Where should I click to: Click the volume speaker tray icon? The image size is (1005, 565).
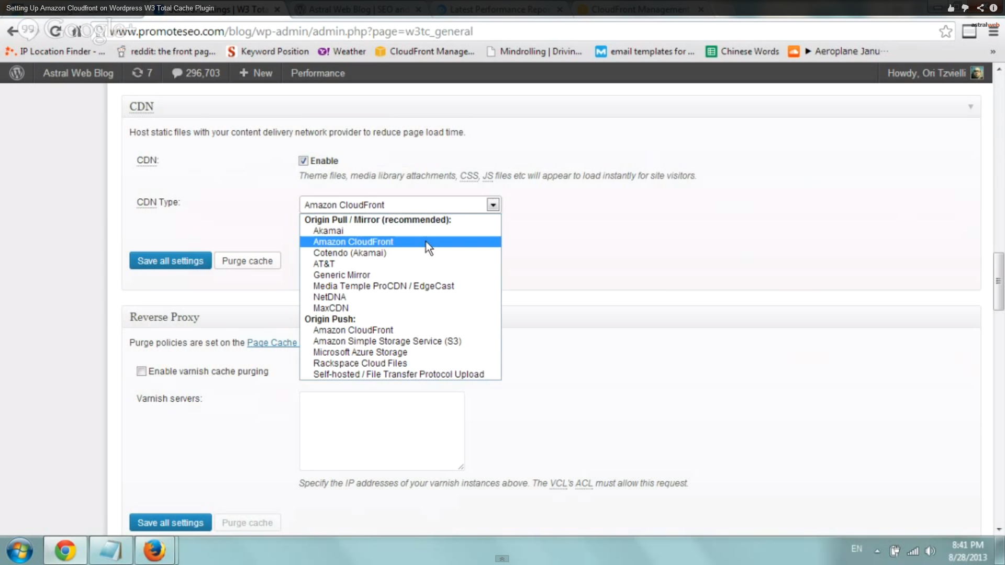pyautogui.click(x=930, y=551)
